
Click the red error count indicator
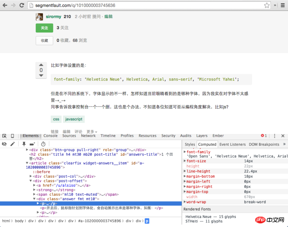coord(264,136)
